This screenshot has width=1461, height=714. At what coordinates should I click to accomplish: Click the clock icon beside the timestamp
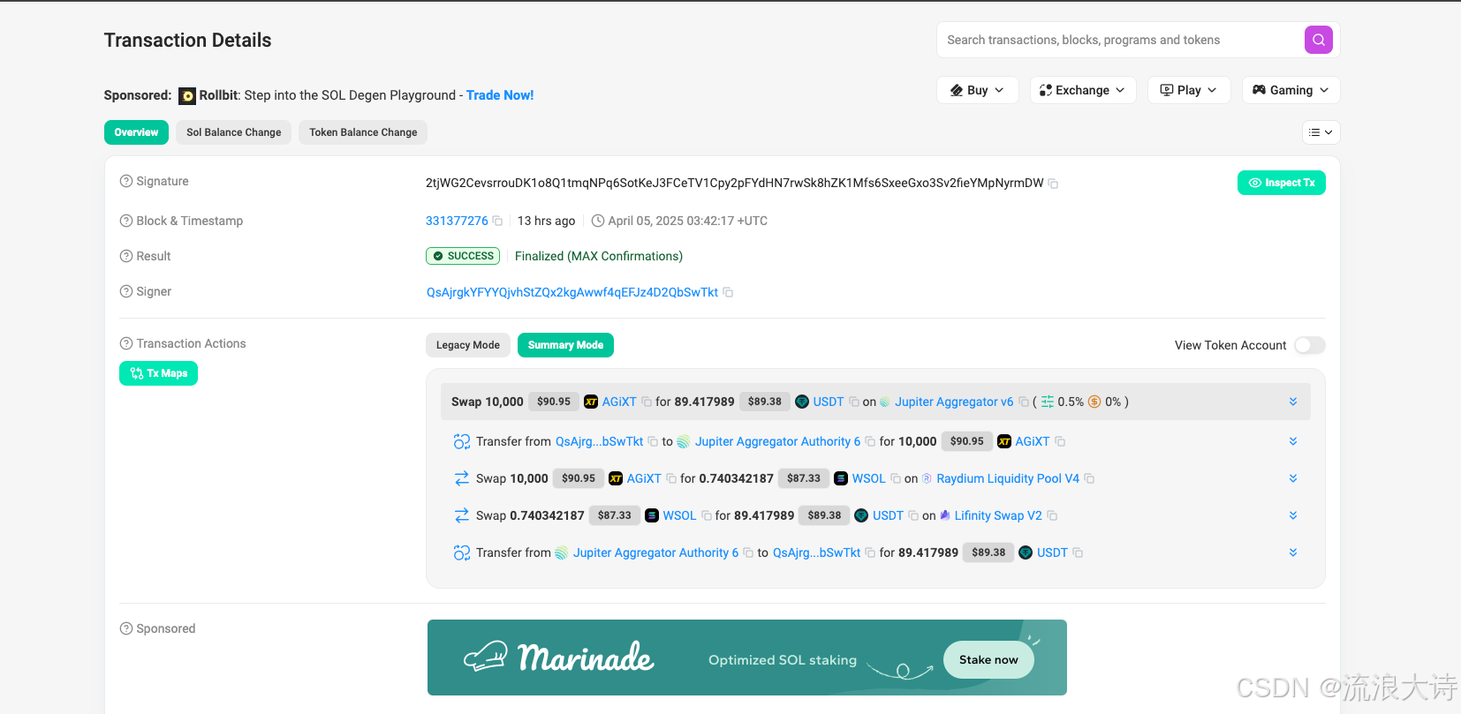tap(598, 221)
